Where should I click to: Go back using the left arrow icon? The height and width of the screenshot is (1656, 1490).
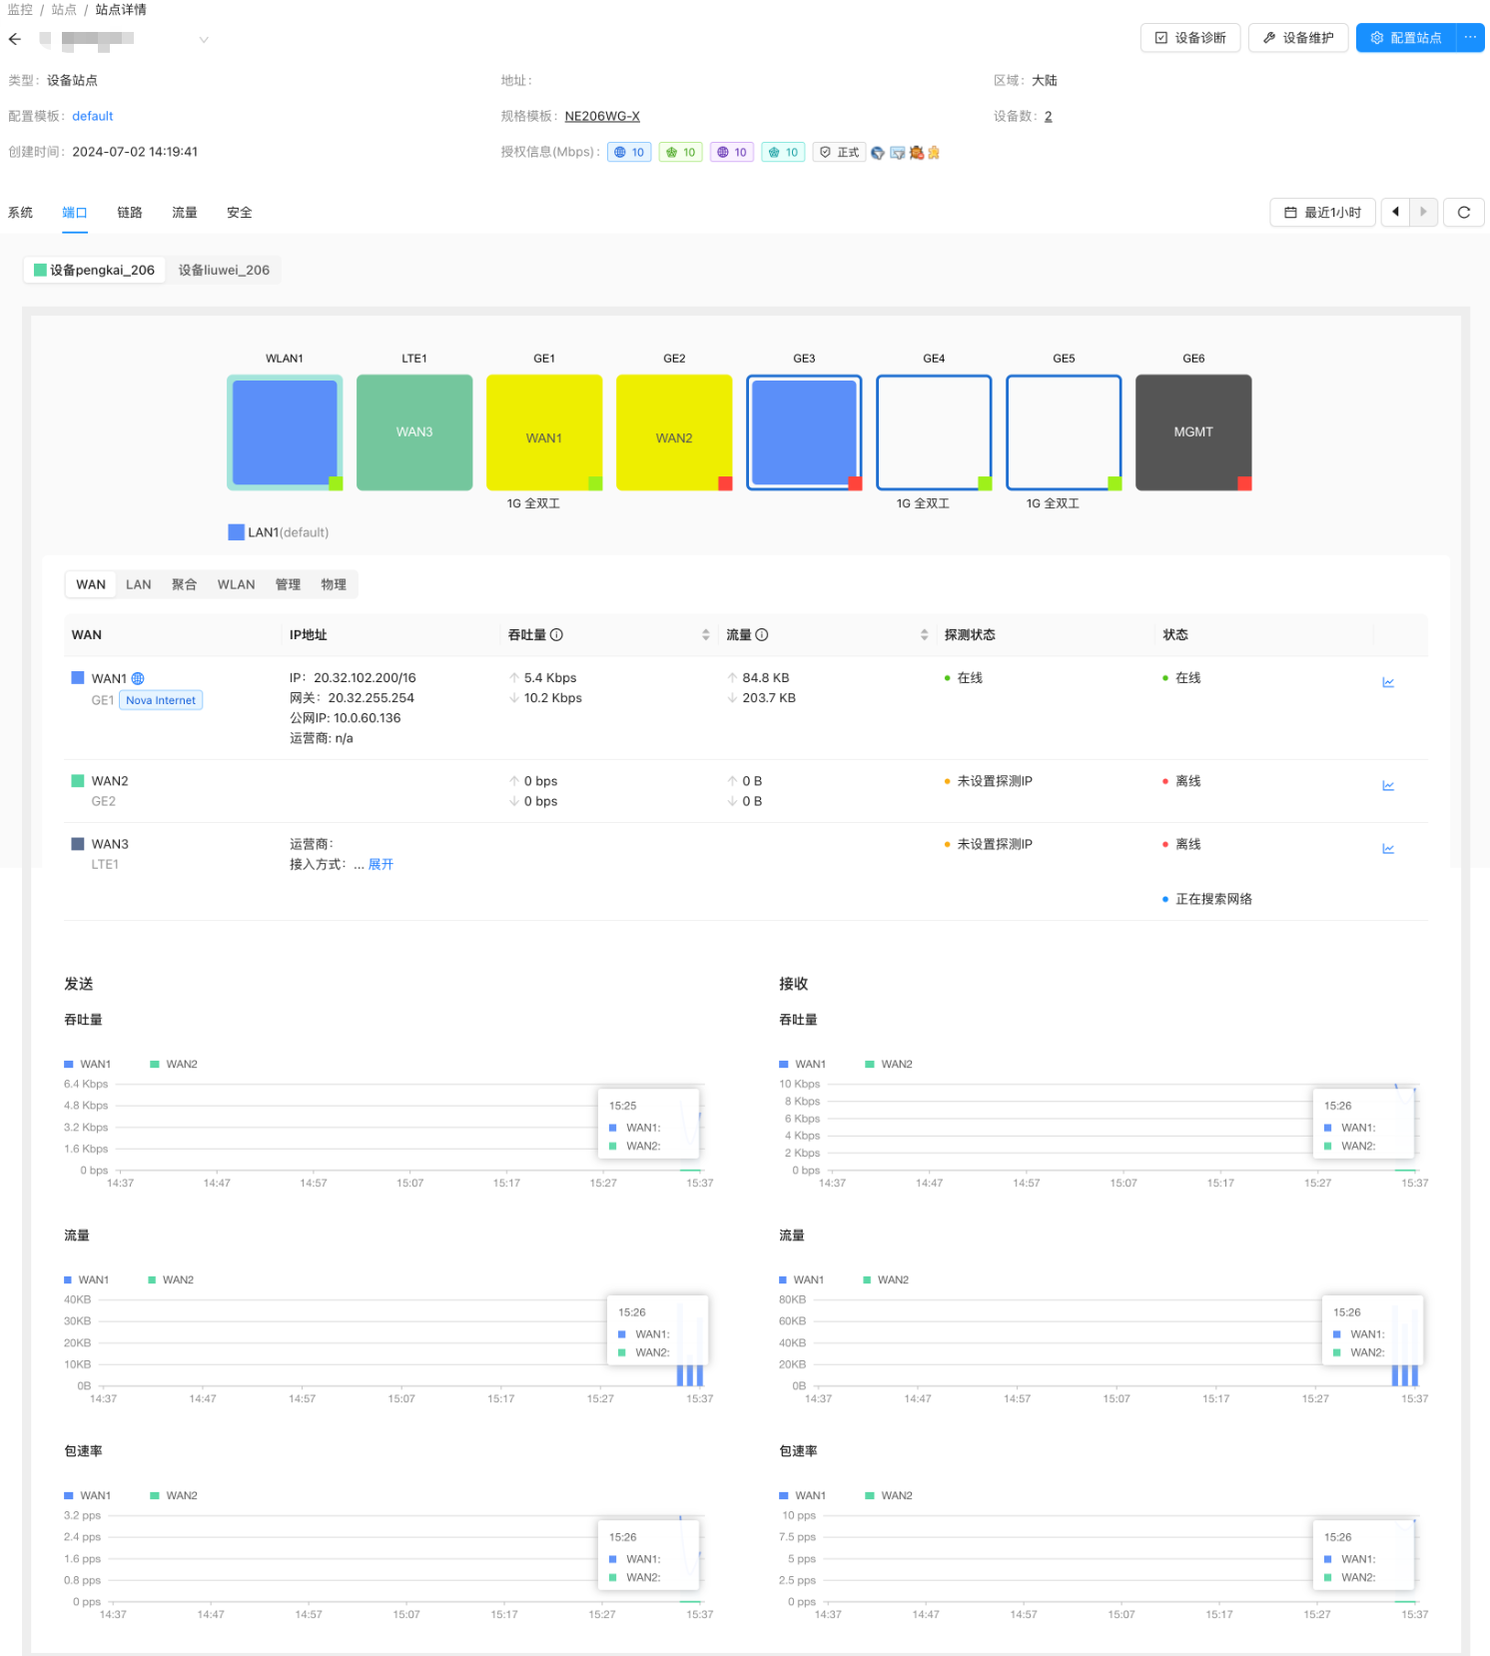(15, 39)
